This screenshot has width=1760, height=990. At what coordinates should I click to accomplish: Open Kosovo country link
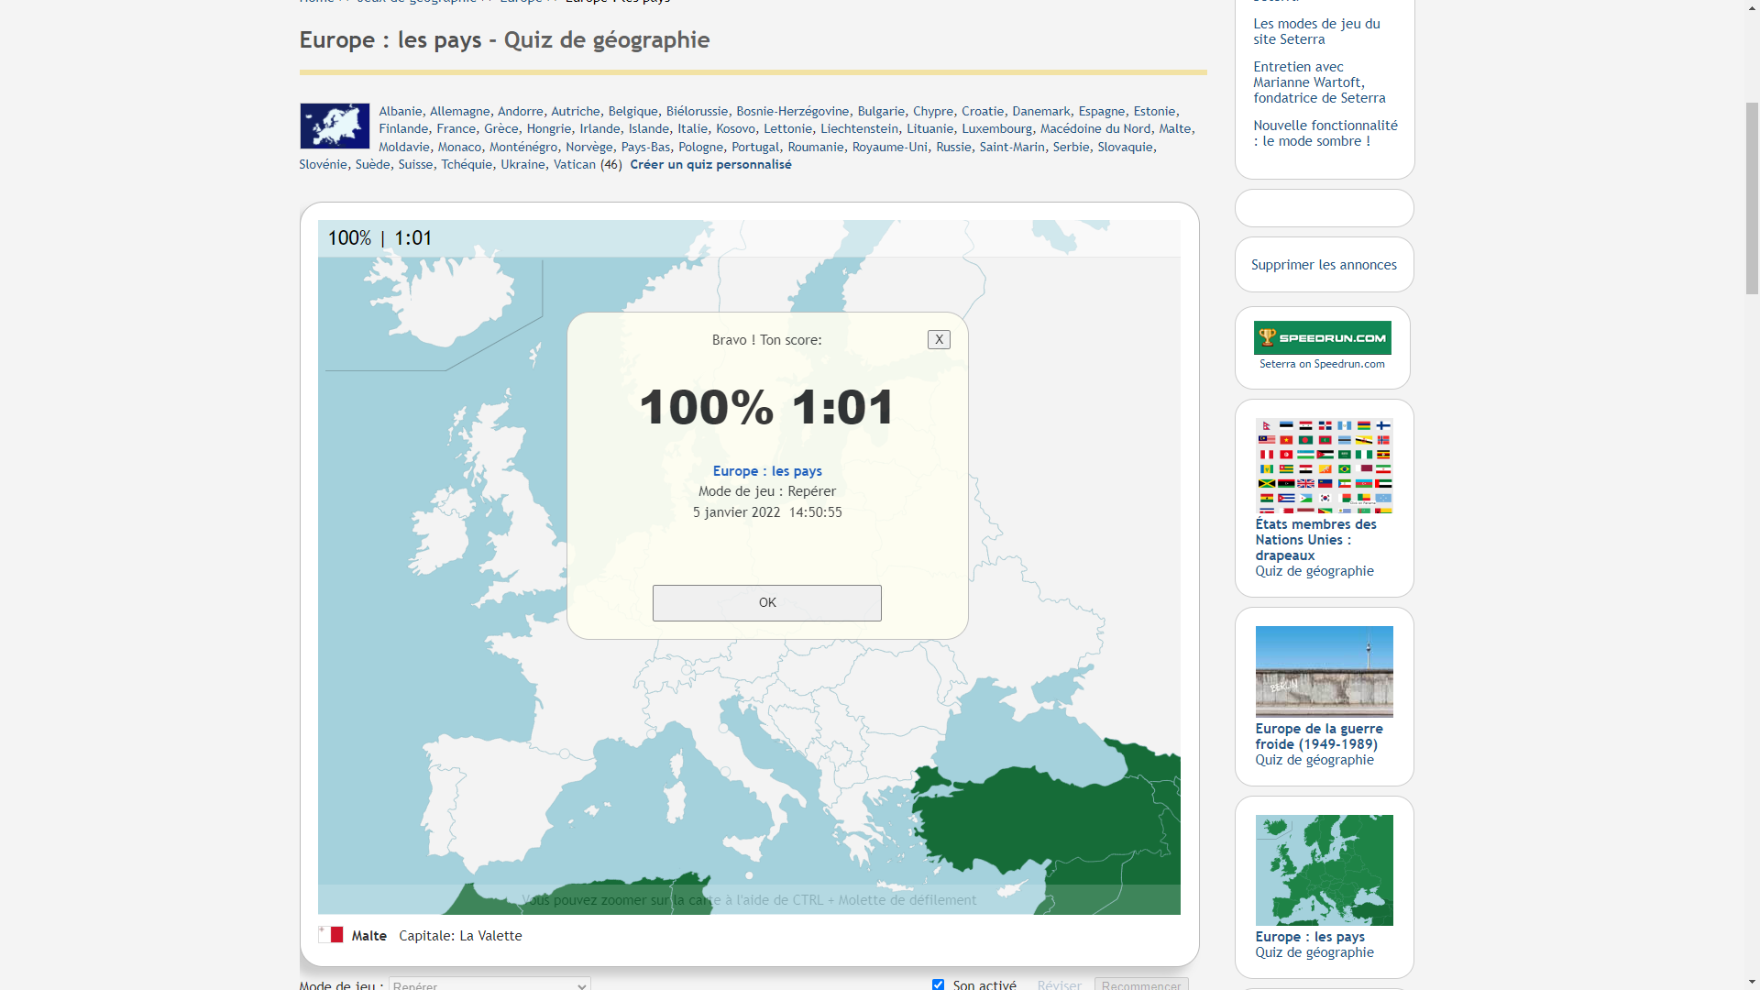click(x=735, y=128)
